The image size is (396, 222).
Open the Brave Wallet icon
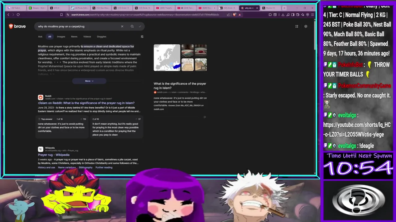pos(298,14)
